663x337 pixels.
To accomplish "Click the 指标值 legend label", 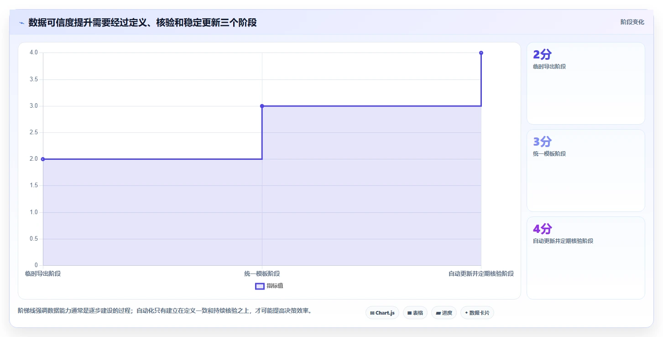I will coord(275,286).
